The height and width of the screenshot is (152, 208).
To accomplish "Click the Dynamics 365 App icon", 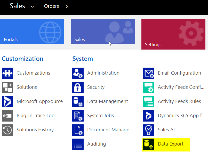I will [x=149, y=116].
